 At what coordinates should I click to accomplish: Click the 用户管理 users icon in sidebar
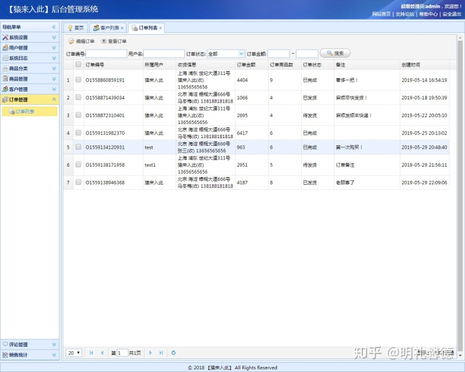pos(5,48)
